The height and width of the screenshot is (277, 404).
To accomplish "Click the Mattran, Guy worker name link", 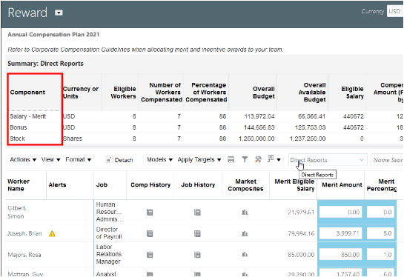I will click(25, 274).
